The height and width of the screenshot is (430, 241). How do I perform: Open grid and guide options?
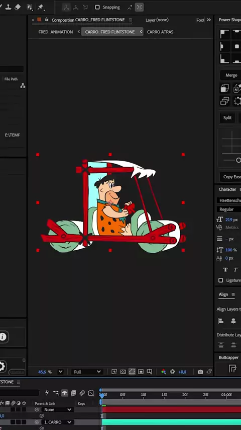(x=149, y=372)
